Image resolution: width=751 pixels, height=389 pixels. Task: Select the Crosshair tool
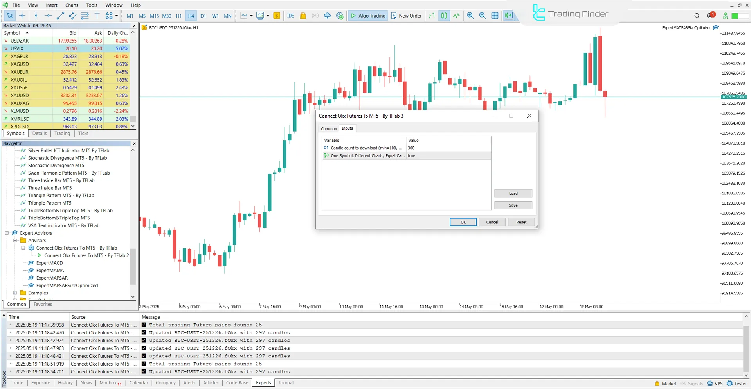[22, 16]
